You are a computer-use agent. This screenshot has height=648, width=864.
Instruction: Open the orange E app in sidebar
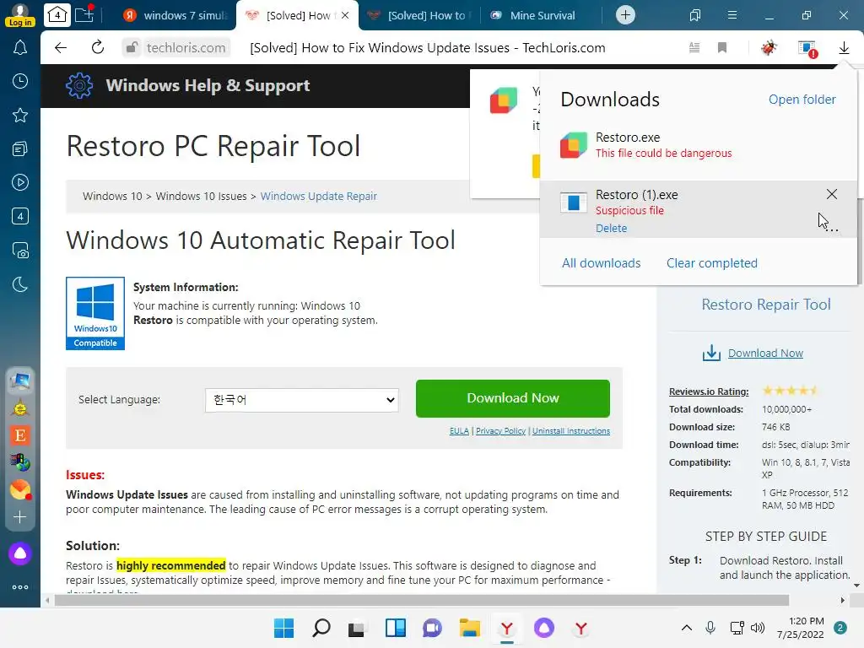pyautogui.click(x=20, y=435)
